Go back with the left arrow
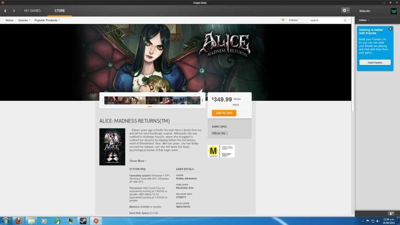The width and height of the screenshot is (400, 225). click(5, 11)
